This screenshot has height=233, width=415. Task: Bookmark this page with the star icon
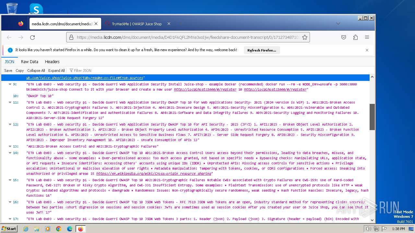305,37
